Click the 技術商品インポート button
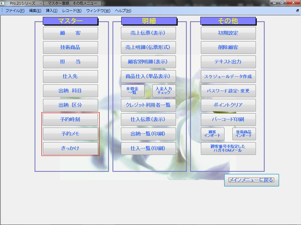The height and width of the screenshot is (225, 301). pos(244,134)
